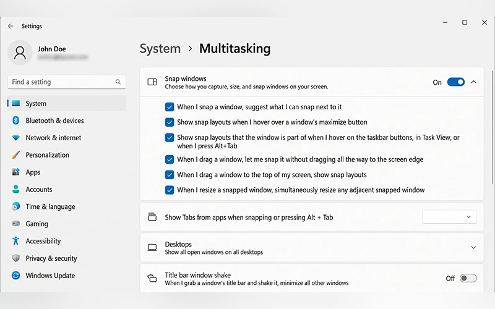Click the Network Wi-Fi icon in sidebar
The width and height of the screenshot is (495, 309).
tap(16, 138)
